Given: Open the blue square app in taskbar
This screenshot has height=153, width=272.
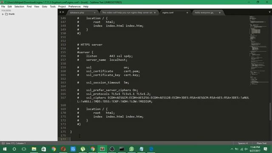Looking at the screenshot, I should (x=73, y=149).
